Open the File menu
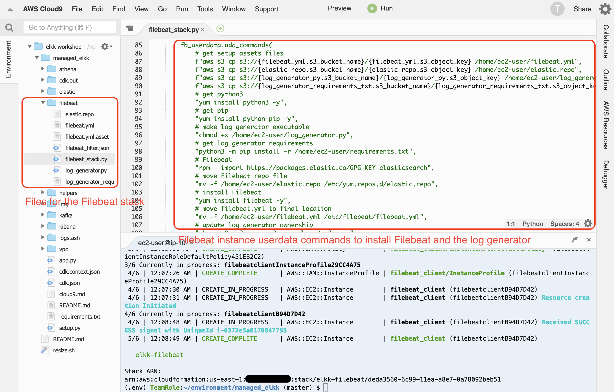The height and width of the screenshot is (392, 614). (77, 9)
